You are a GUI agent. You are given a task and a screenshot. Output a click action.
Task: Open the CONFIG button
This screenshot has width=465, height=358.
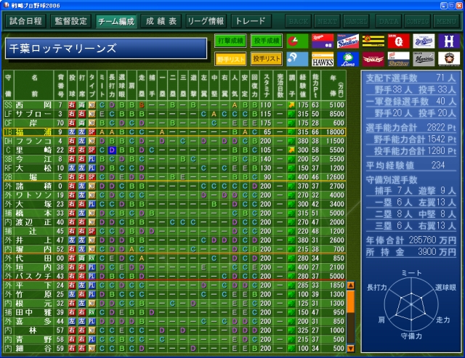[418, 21]
